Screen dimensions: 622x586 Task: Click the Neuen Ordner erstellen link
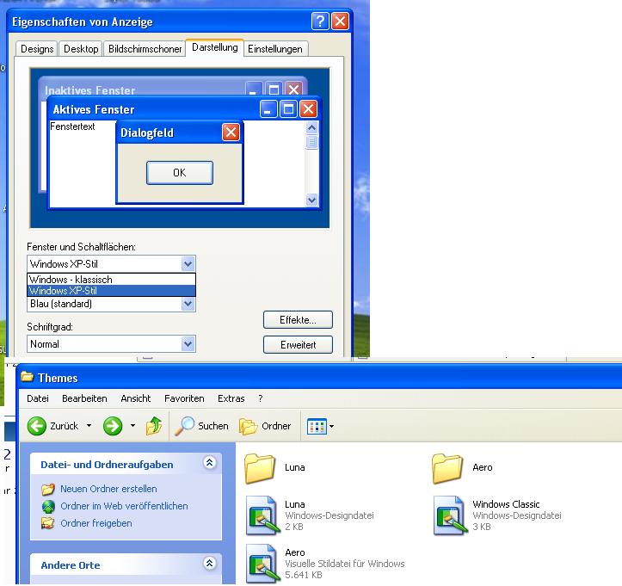pos(108,489)
